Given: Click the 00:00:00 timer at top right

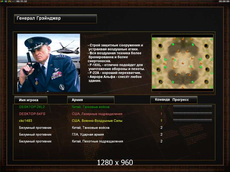Looking at the screenshot, I should [224, 1].
